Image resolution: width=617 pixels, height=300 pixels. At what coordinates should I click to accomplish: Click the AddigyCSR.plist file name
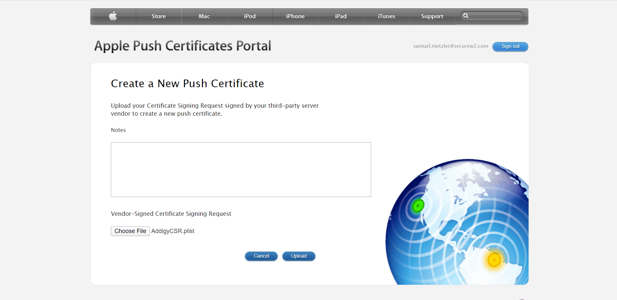point(173,231)
